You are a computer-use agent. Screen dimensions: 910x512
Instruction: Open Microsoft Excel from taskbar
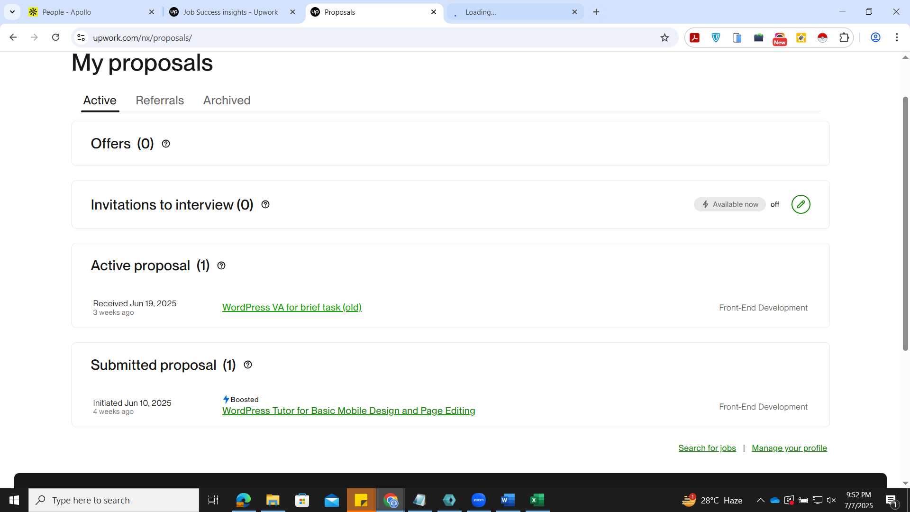[x=537, y=500]
